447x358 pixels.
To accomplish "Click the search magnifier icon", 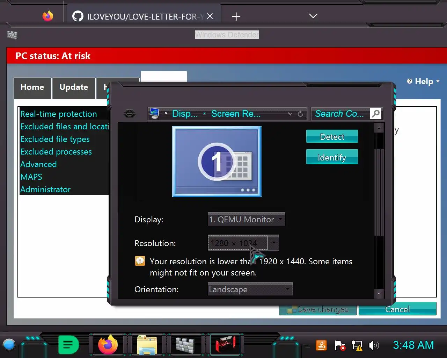I will (x=376, y=114).
